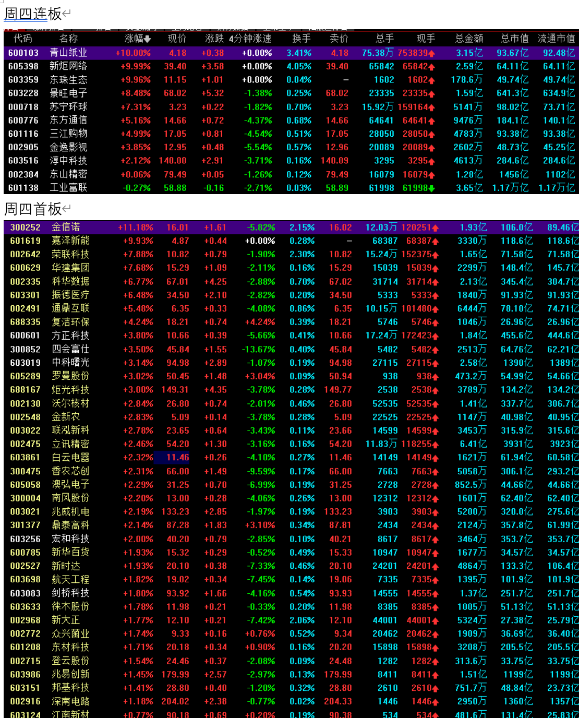Click the 周四连板 heading text
The width and height of the screenshot is (579, 718).
[33, 14]
